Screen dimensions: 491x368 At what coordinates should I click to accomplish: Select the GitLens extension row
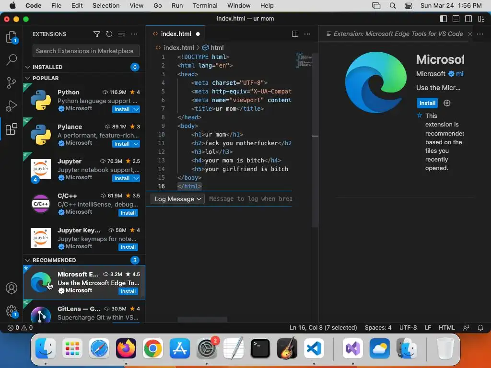[x=84, y=311]
